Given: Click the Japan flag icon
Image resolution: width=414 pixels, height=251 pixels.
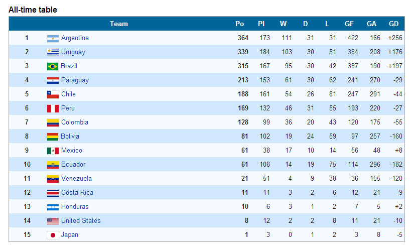Looking at the screenshot, I should (x=53, y=235).
